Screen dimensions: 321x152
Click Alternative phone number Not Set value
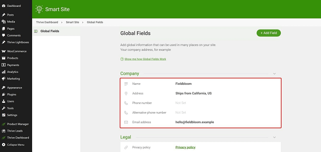point(181,113)
